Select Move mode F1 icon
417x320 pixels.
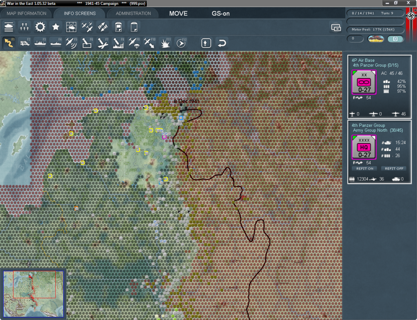coord(9,43)
